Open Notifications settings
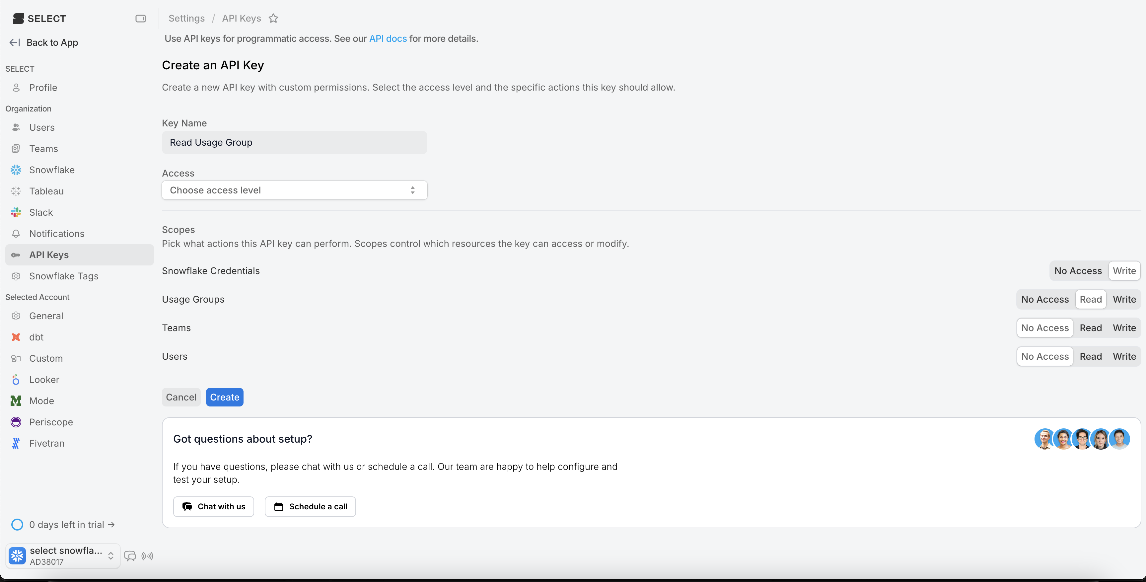The width and height of the screenshot is (1146, 582). tap(56, 233)
